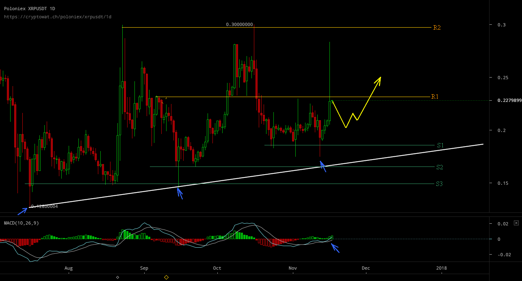522x281 pixels.
Task: Click the Oct label on time axis
Action: (217, 268)
